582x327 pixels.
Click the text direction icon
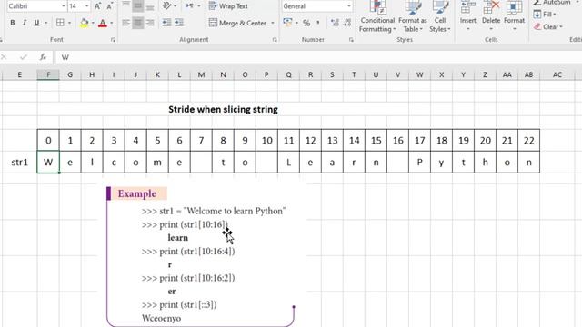[x=190, y=5]
